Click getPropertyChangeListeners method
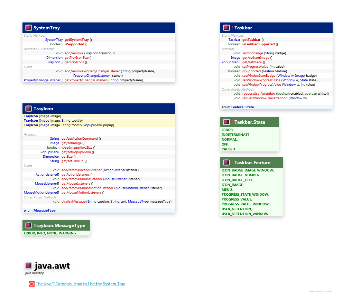Screen dimensions: 352x307 [x=86, y=80]
